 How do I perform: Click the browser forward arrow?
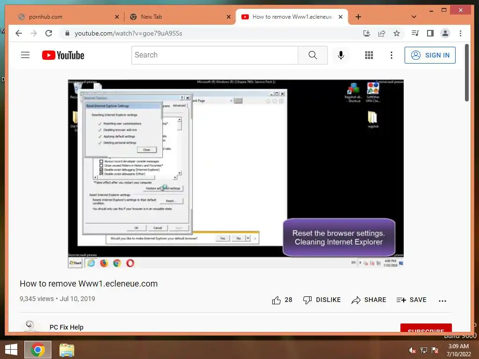34,33
